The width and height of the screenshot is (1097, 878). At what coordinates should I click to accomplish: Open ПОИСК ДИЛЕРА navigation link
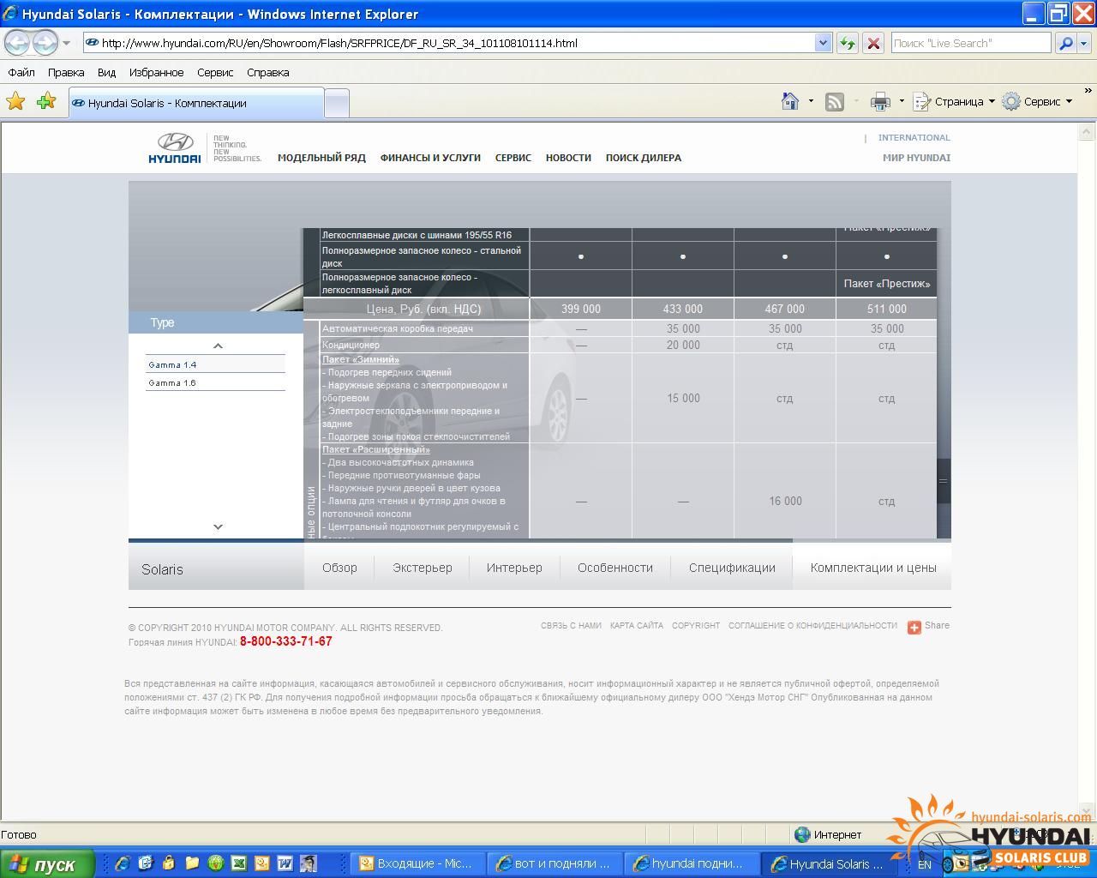click(x=644, y=158)
